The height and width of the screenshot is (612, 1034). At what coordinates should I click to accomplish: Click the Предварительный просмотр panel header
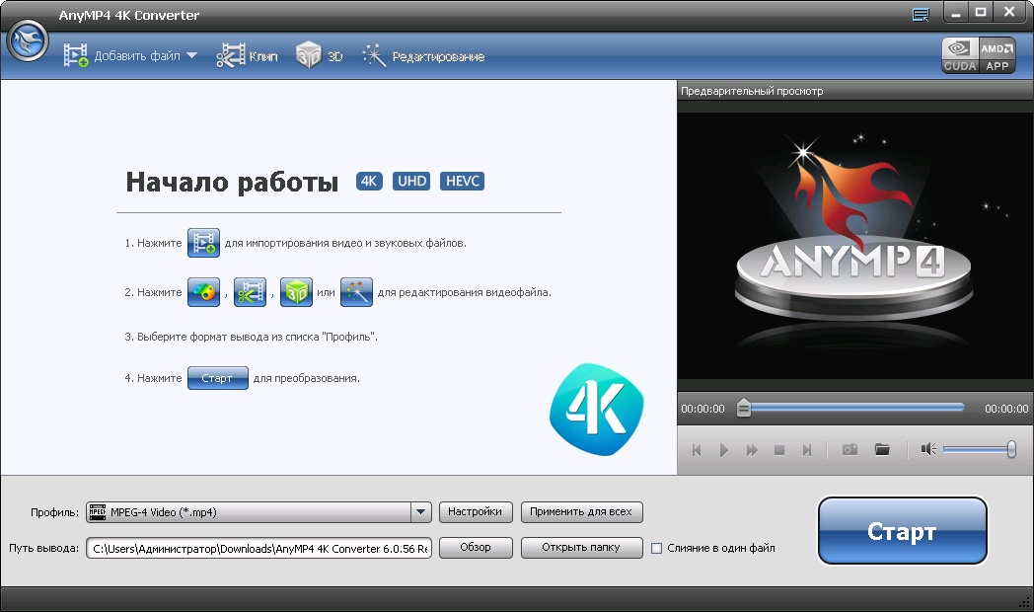(x=854, y=91)
